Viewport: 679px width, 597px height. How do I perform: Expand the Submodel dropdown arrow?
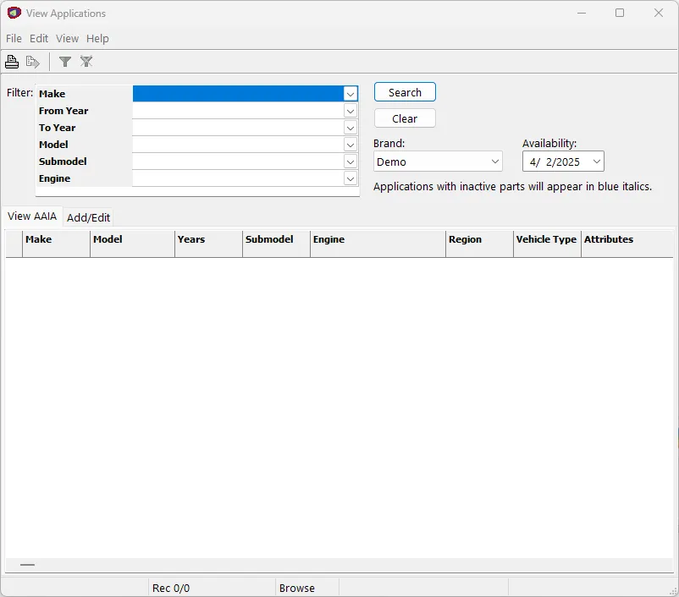coord(350,162)
